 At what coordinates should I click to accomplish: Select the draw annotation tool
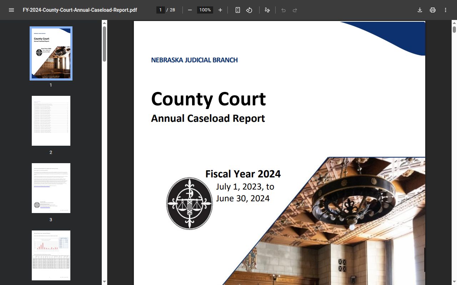click(x=267, y=10)
